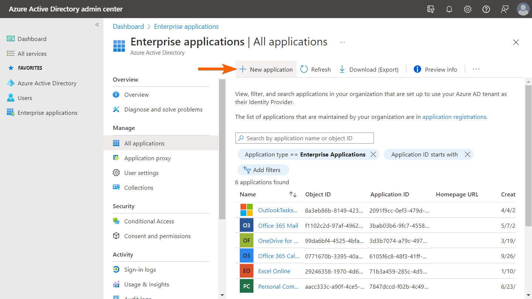
Task: Expand the toolbar more options ellipsis
Action: click(476, 69)
